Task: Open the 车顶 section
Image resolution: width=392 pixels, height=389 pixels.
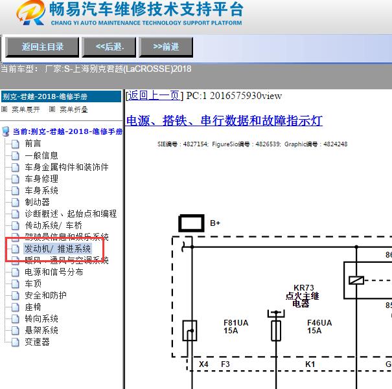Action: tap(33, 284)
